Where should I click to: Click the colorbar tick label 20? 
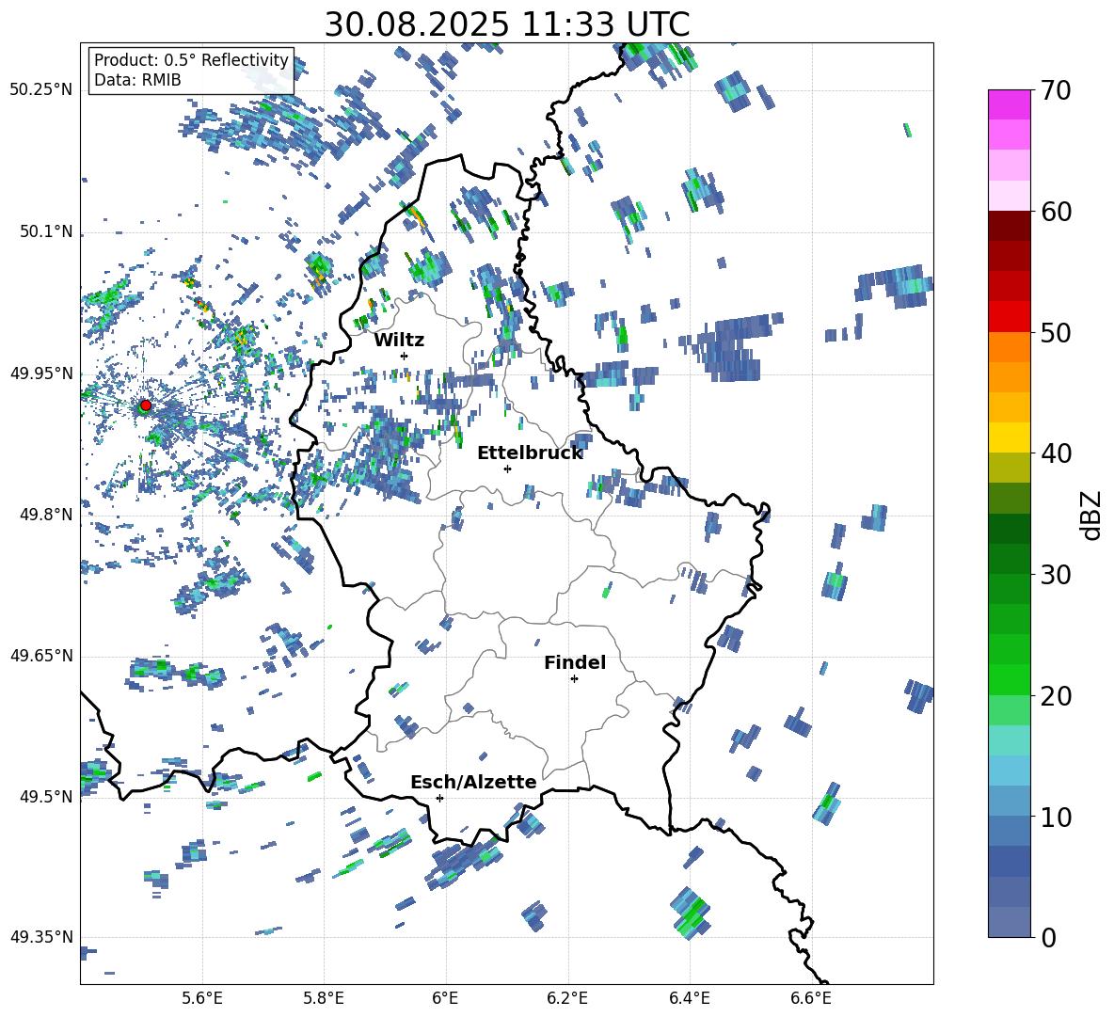(x=1056, y=696)
